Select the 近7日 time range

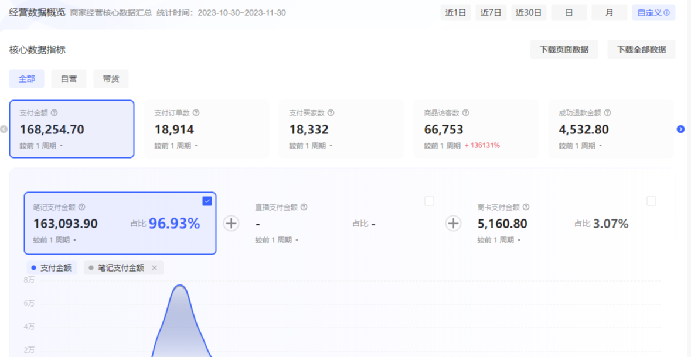pyautogui.click(x=491, y=13)
